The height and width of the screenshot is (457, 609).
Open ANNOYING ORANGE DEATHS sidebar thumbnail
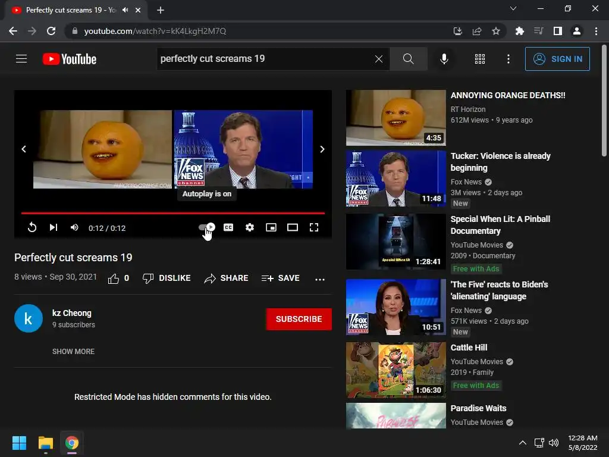pos(395,118)
